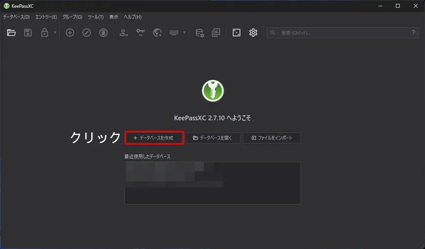Image resolution: width=425 pixels, height=249 pixels.
Task: Open password generator dice icon
Action: (x=236, y=33)
